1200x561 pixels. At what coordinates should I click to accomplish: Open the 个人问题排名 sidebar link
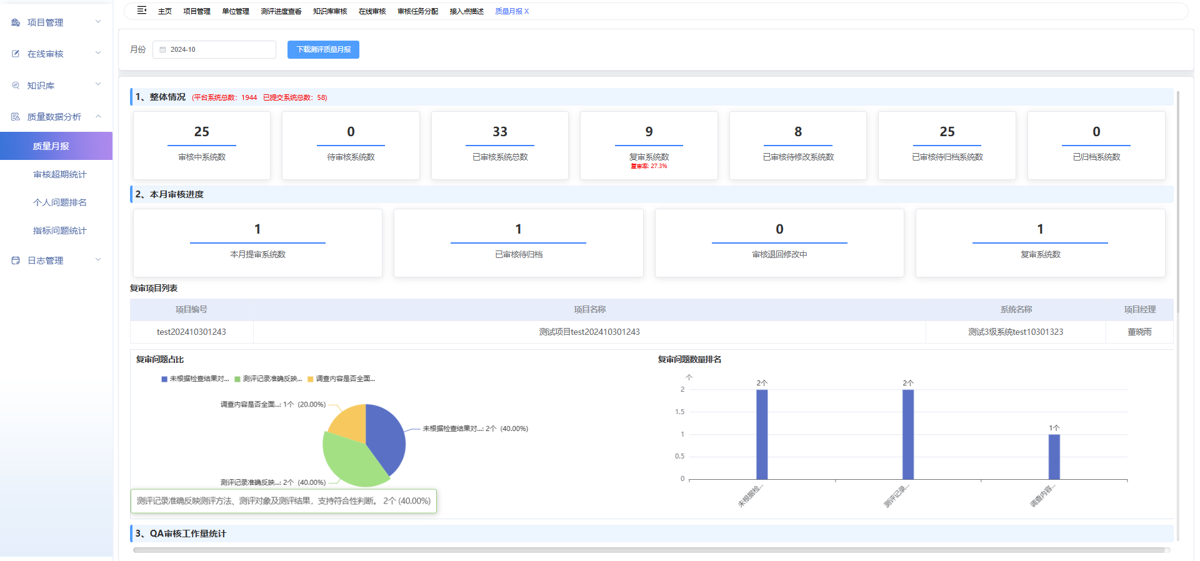[x=60, y=202]
